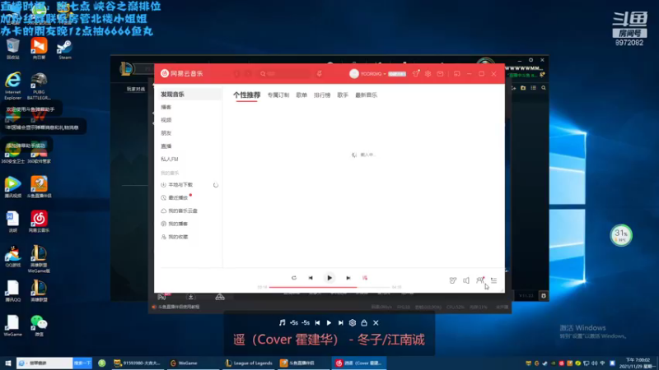Image resolution: width=659 pixels, height=370 pixels.
Task: Click the volume speaker icon in NetEase player
Action: [x=466, y=280]
